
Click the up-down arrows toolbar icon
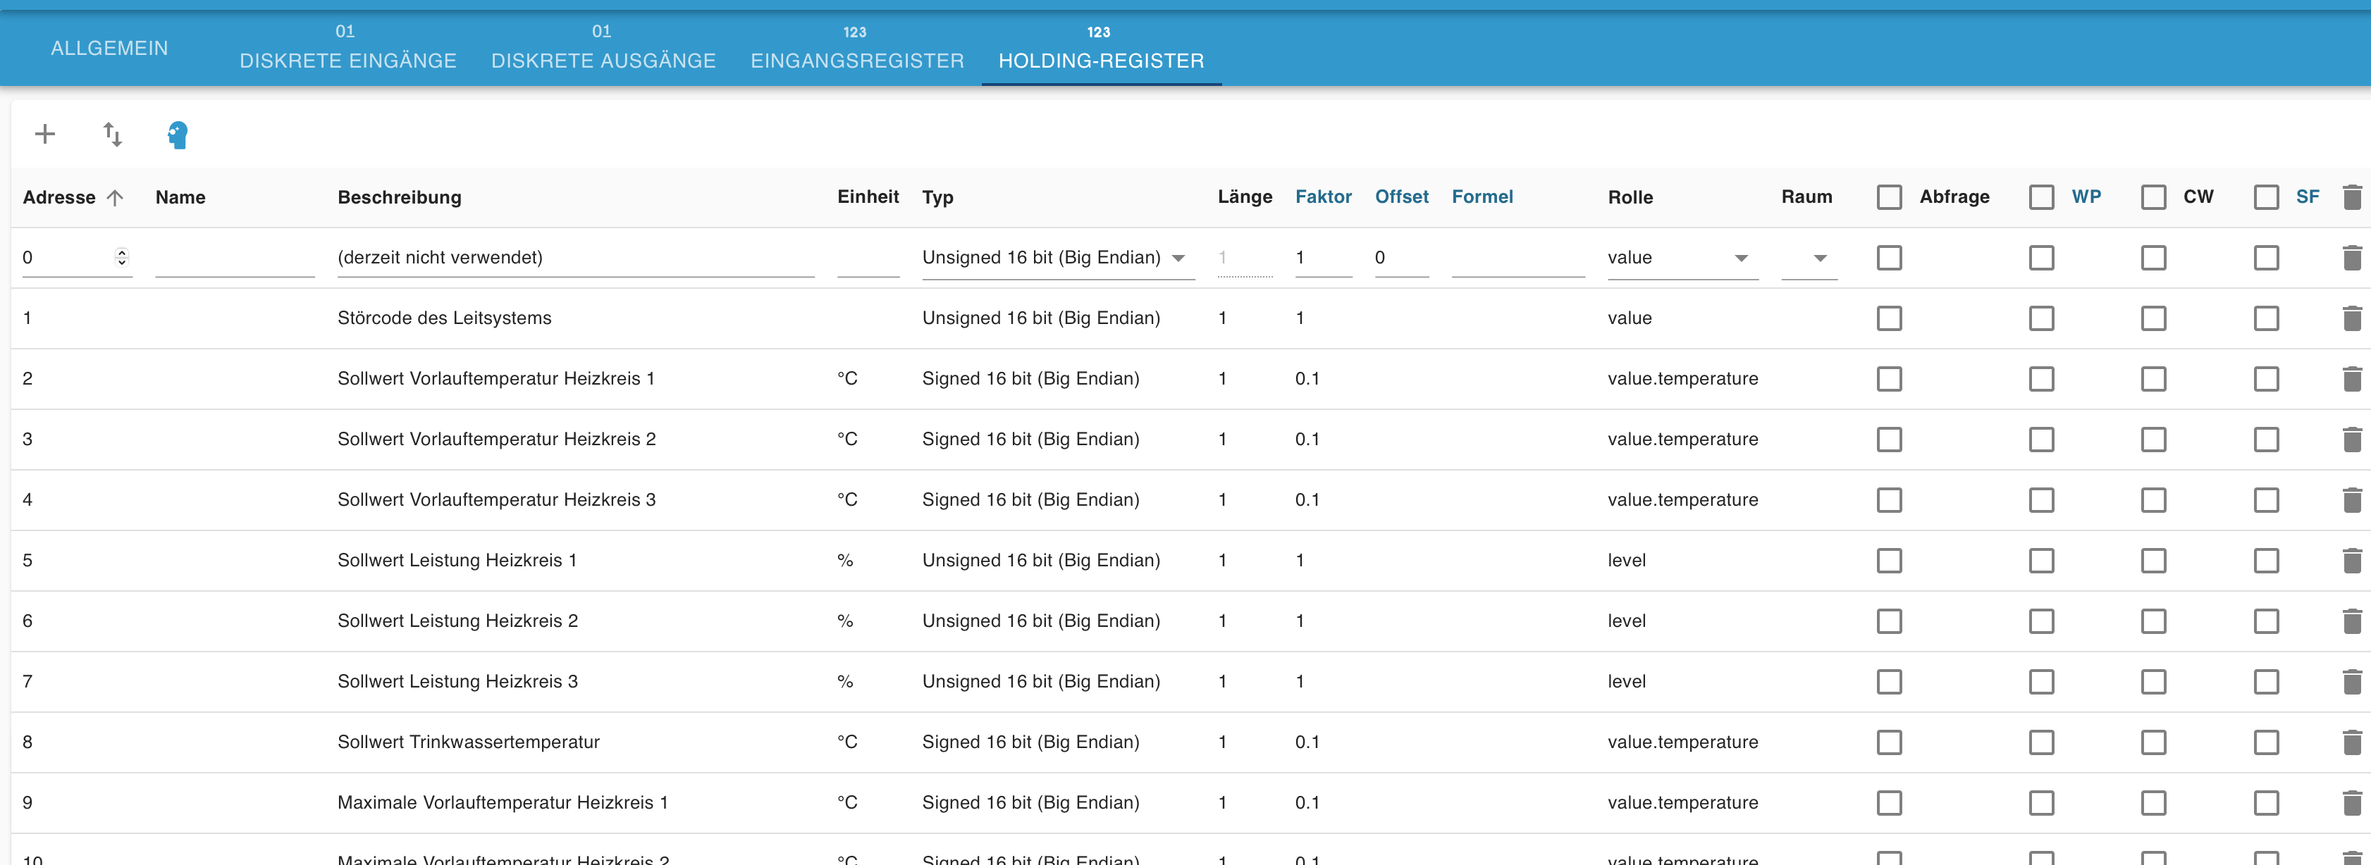[x=112, y=135]
